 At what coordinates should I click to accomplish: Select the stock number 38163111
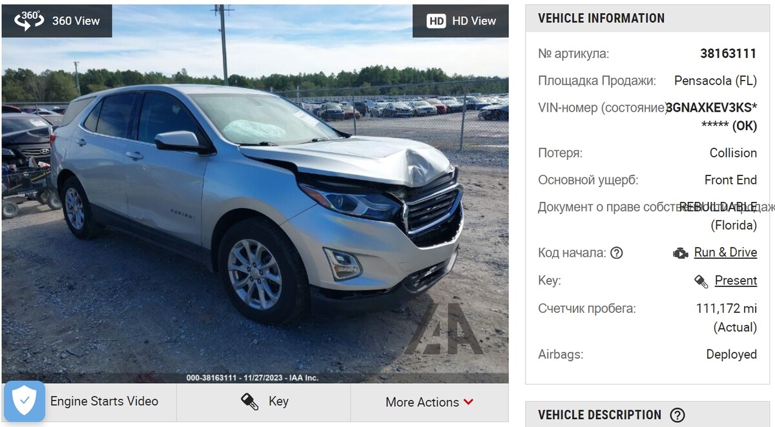tap(728, 54)
